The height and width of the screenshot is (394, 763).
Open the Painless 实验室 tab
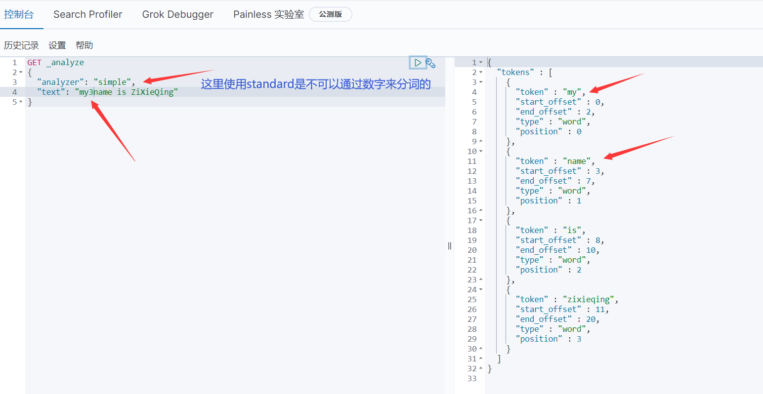[x=269, y=14]
